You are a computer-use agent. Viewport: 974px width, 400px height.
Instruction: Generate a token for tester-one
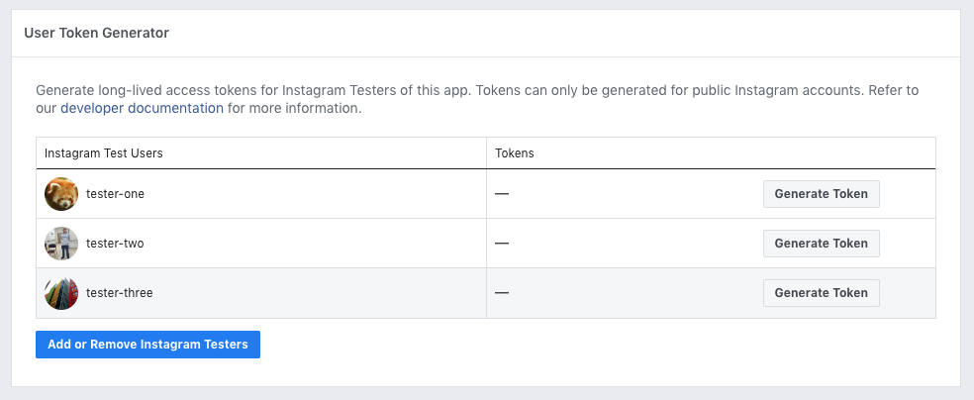(821, 194)
